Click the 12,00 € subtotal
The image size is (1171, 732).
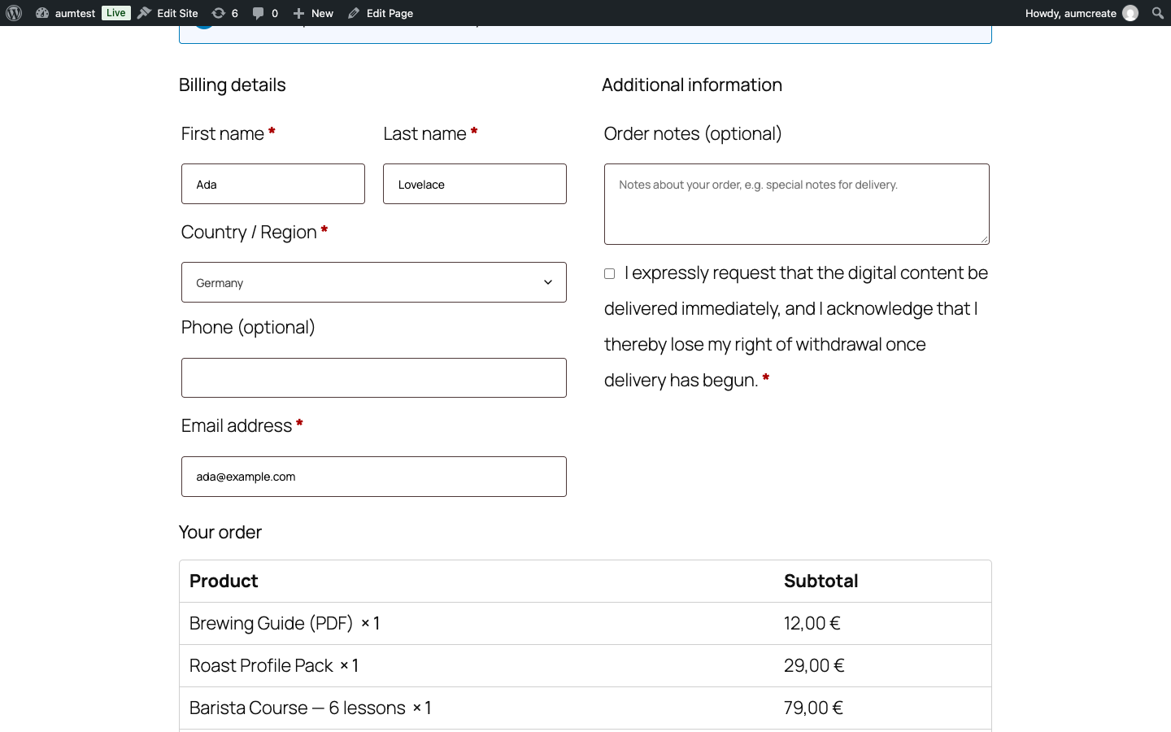pos(812,624)
